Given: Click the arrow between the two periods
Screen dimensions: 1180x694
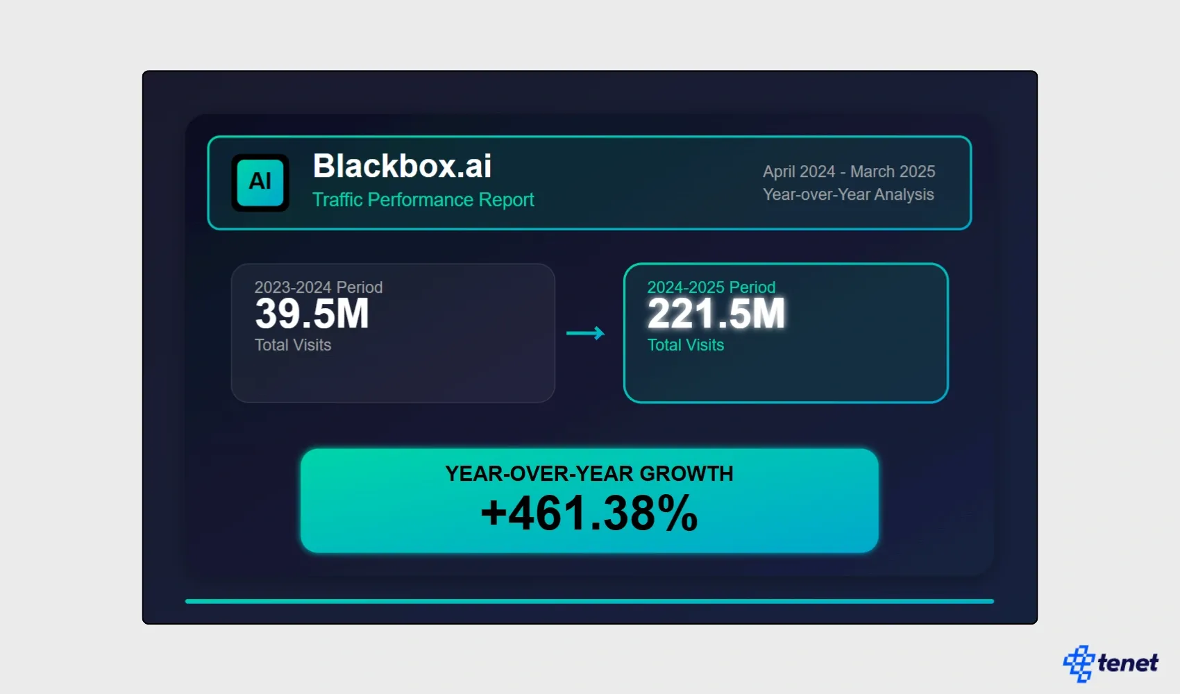Looking at the screenshot, I should pyautogui.click(x=585, y=334).
